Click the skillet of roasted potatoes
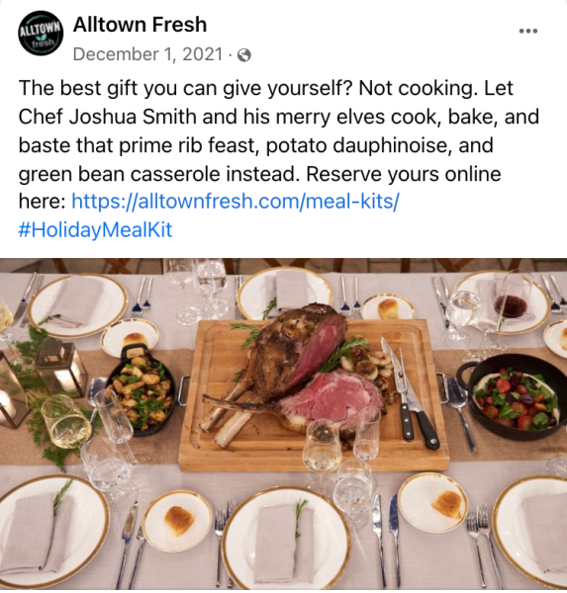This screenshot has height=593, width=567. 143,389
